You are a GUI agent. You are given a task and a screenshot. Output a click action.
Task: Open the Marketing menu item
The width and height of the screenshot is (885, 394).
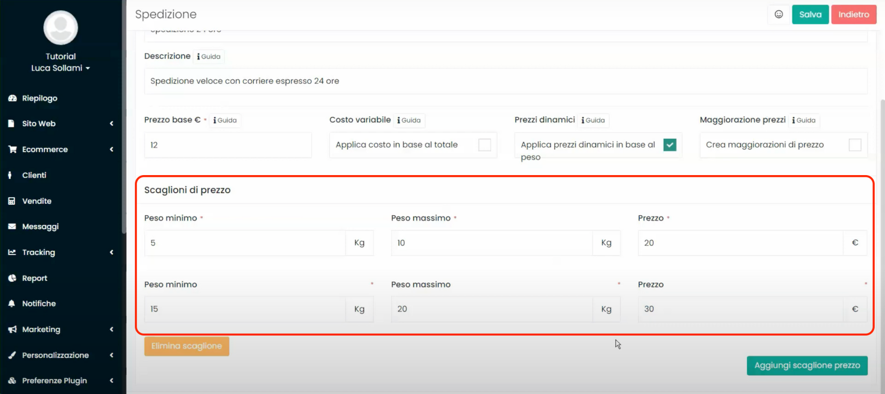[41, 329]
